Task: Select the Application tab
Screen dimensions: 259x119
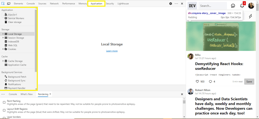Action: pyautogui.click(x=96, y=4)
